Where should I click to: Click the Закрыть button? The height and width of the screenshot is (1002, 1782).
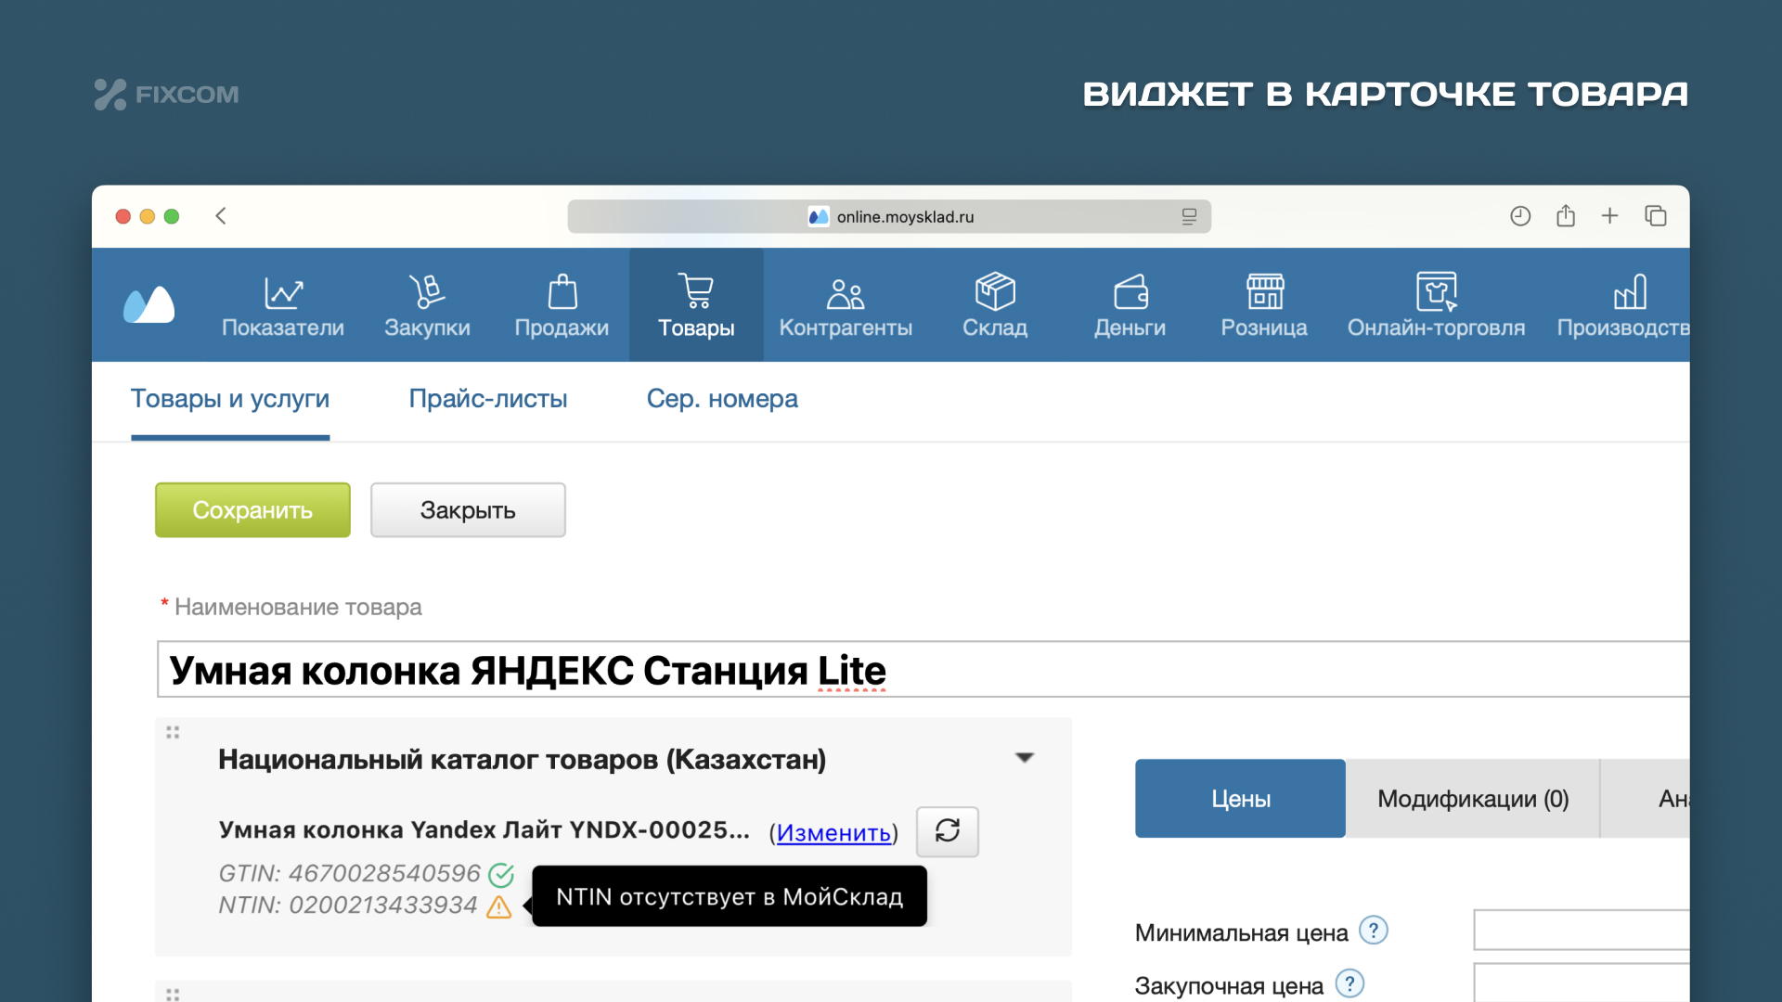coord(468,510)
